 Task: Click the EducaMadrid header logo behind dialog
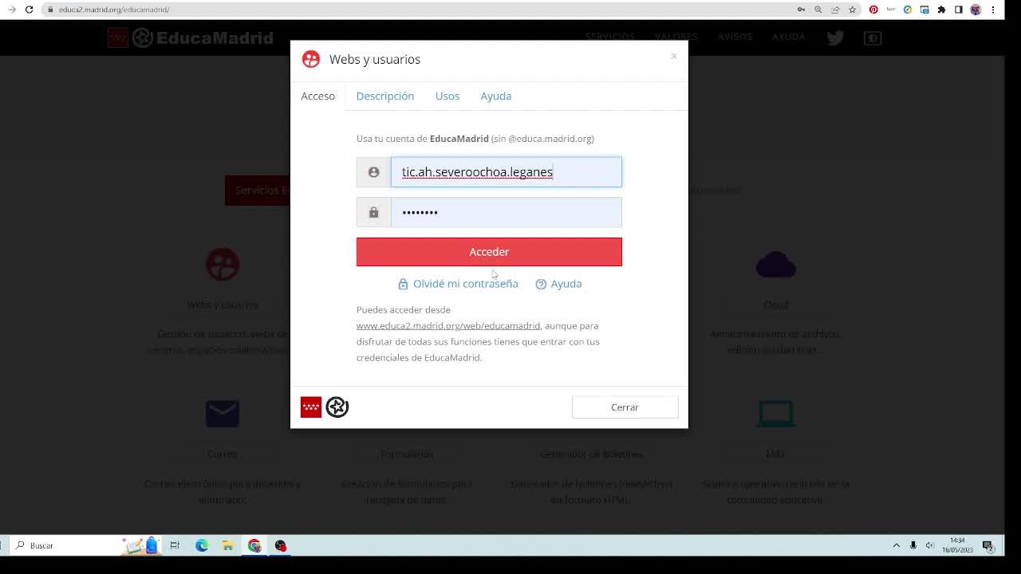pos(191,37)
